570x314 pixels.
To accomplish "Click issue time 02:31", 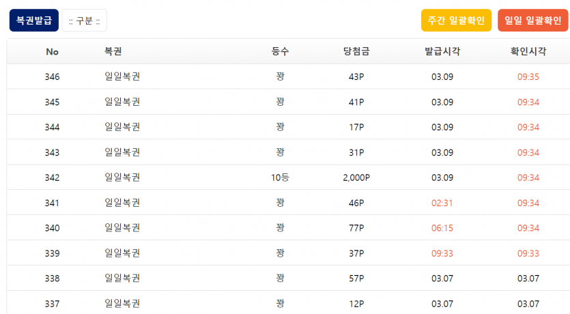I will (x=442, y=203).
